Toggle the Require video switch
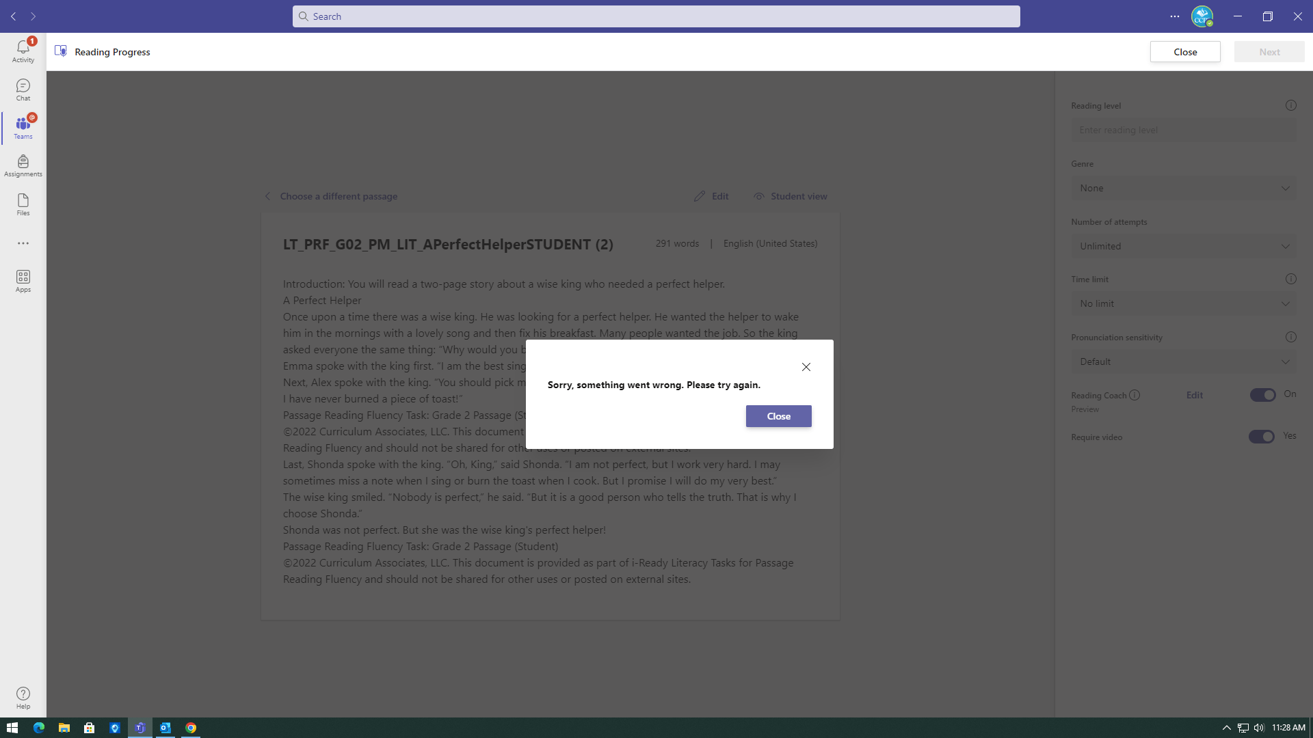This screenshot has width=1313, height=738. [x=1261, y=437]
